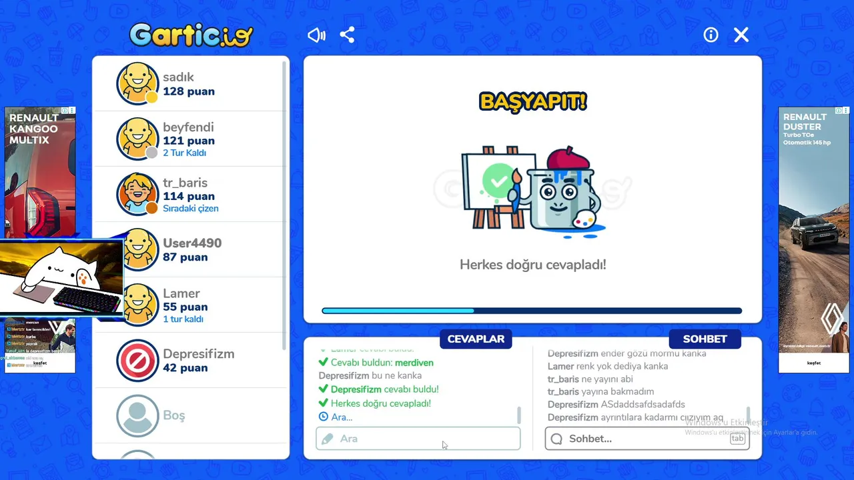Click the Boş empty slot label
This screenshot has height=480, width=854.
(x=174, y=415)
